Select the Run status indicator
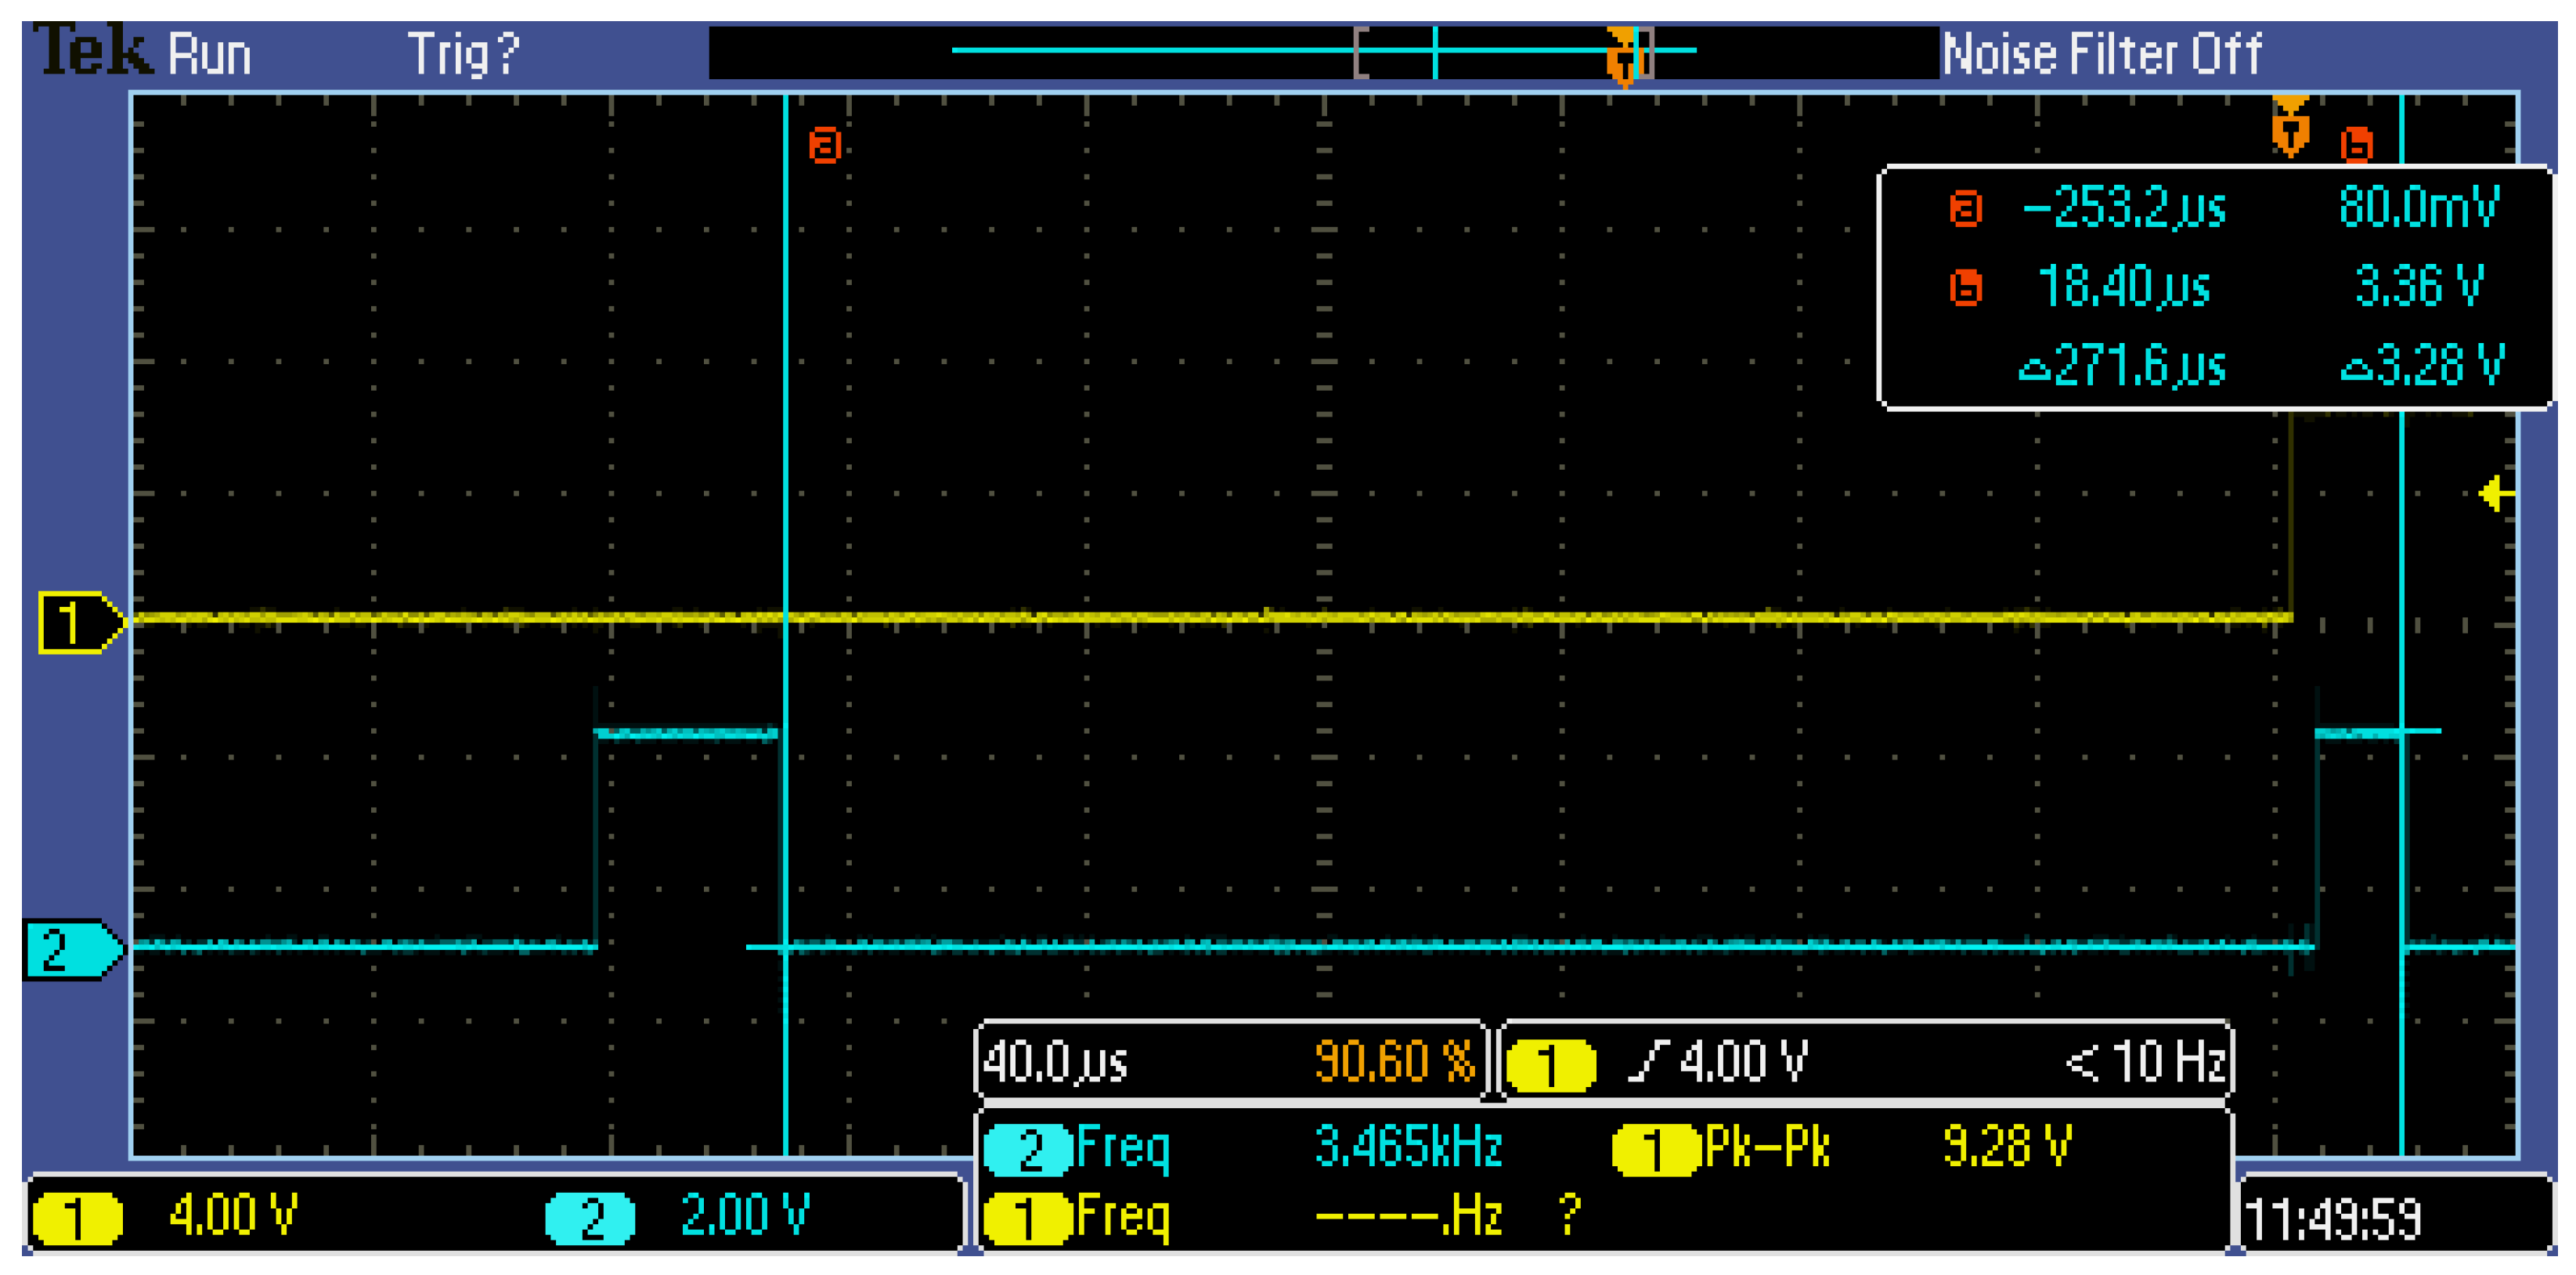2576x1275 pixels. pyautogui.click(x=209, y=54)
